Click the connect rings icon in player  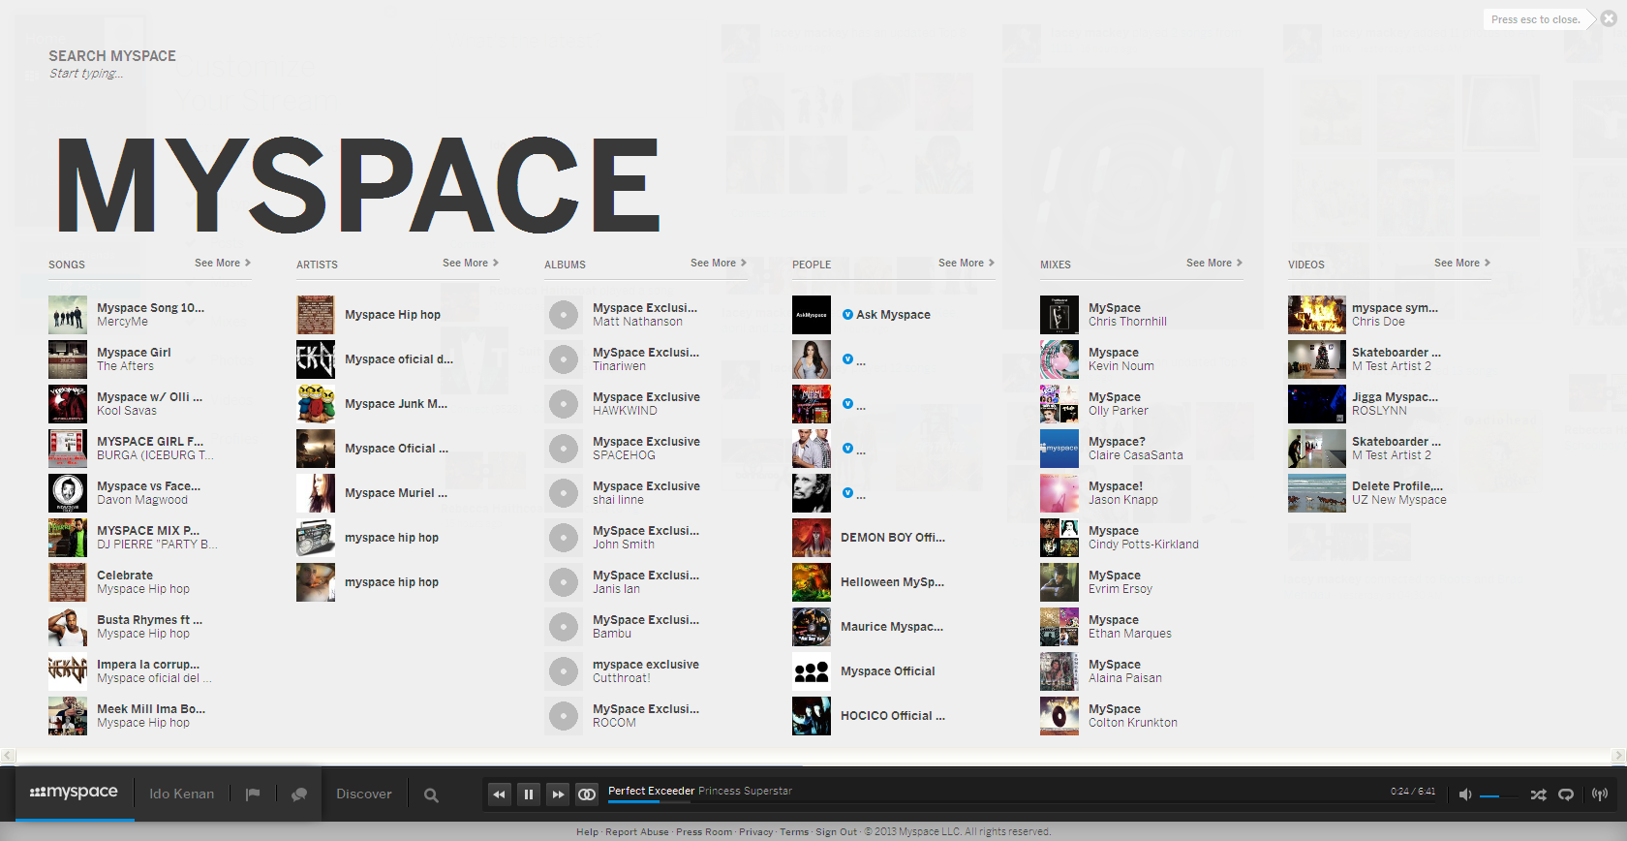(x=587, y=794)
